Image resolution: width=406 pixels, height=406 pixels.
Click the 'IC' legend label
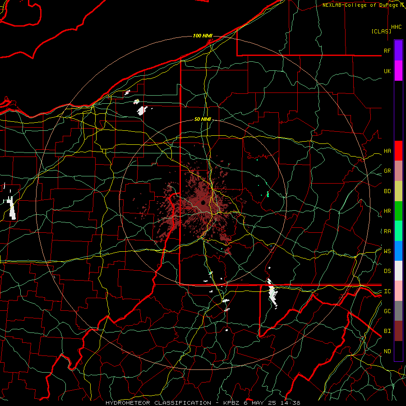click(x=387, y=291)
